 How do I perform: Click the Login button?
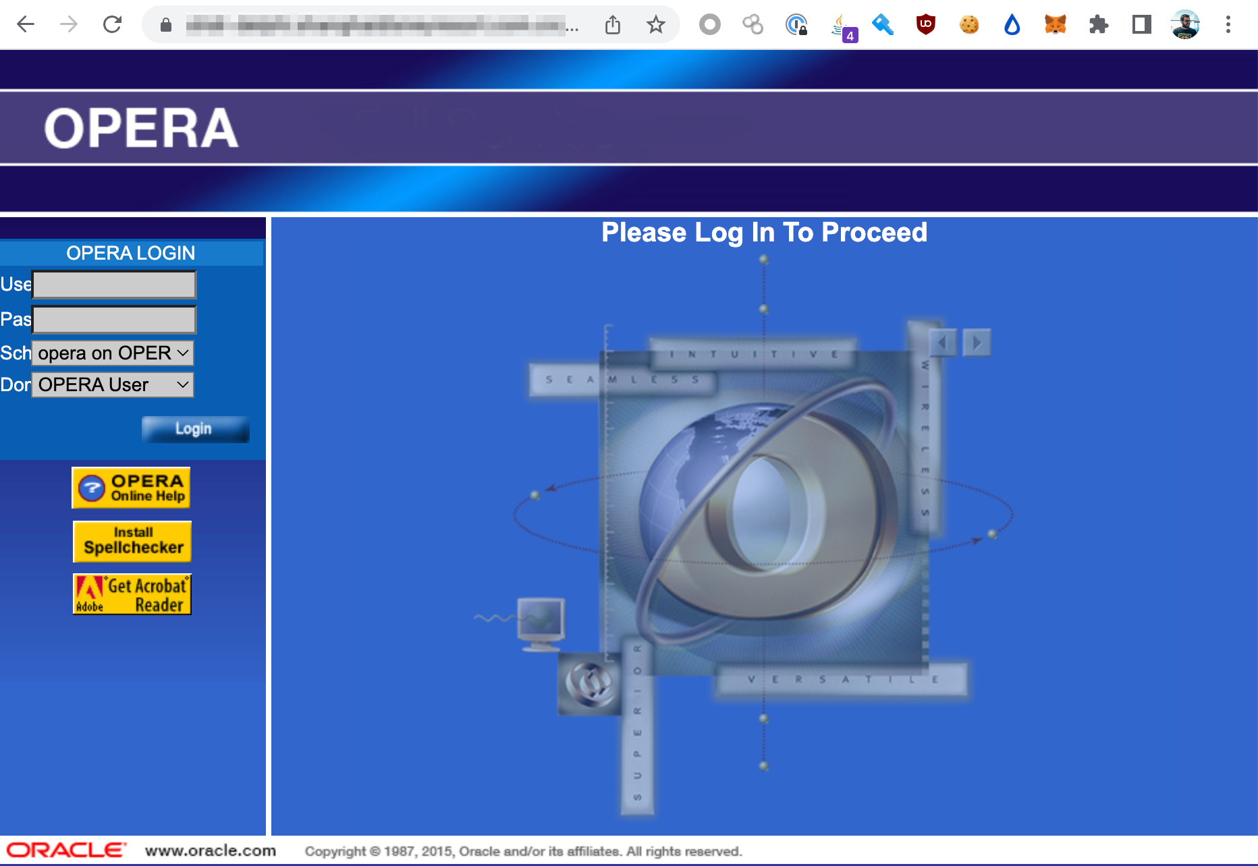tap(195, 429)
